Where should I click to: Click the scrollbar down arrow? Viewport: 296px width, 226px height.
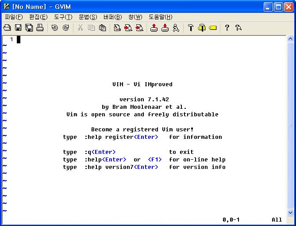tap(291, 212)
